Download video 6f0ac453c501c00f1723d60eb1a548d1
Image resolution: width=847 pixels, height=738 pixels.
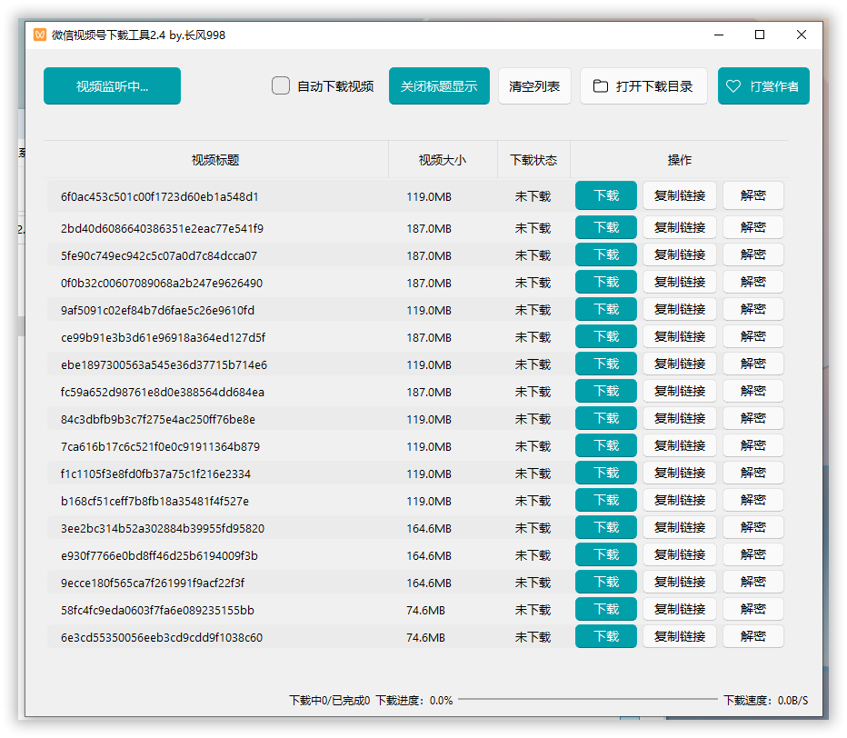(x=606, y=195)
